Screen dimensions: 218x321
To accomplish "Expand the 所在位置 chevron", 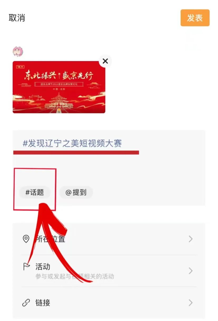I will [191, 239].
